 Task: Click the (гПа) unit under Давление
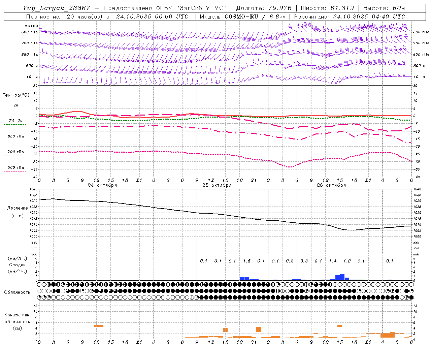coord(17,216)
